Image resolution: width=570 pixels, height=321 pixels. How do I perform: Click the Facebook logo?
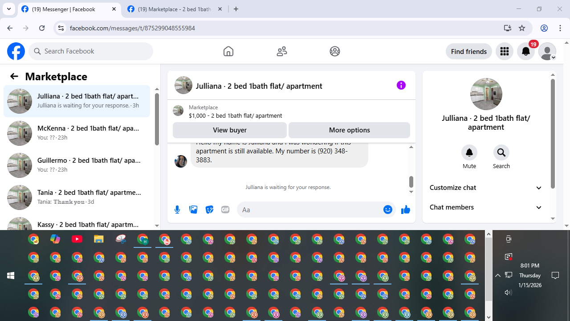click(x=16, y=51)
